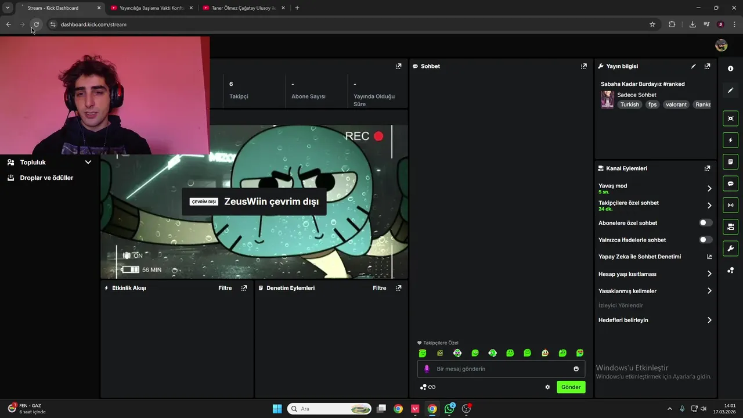This screenshot has height=418, width=743.
Task: Pop out the Yayın bilgisi panel
Action: click(x=707, y=66)
